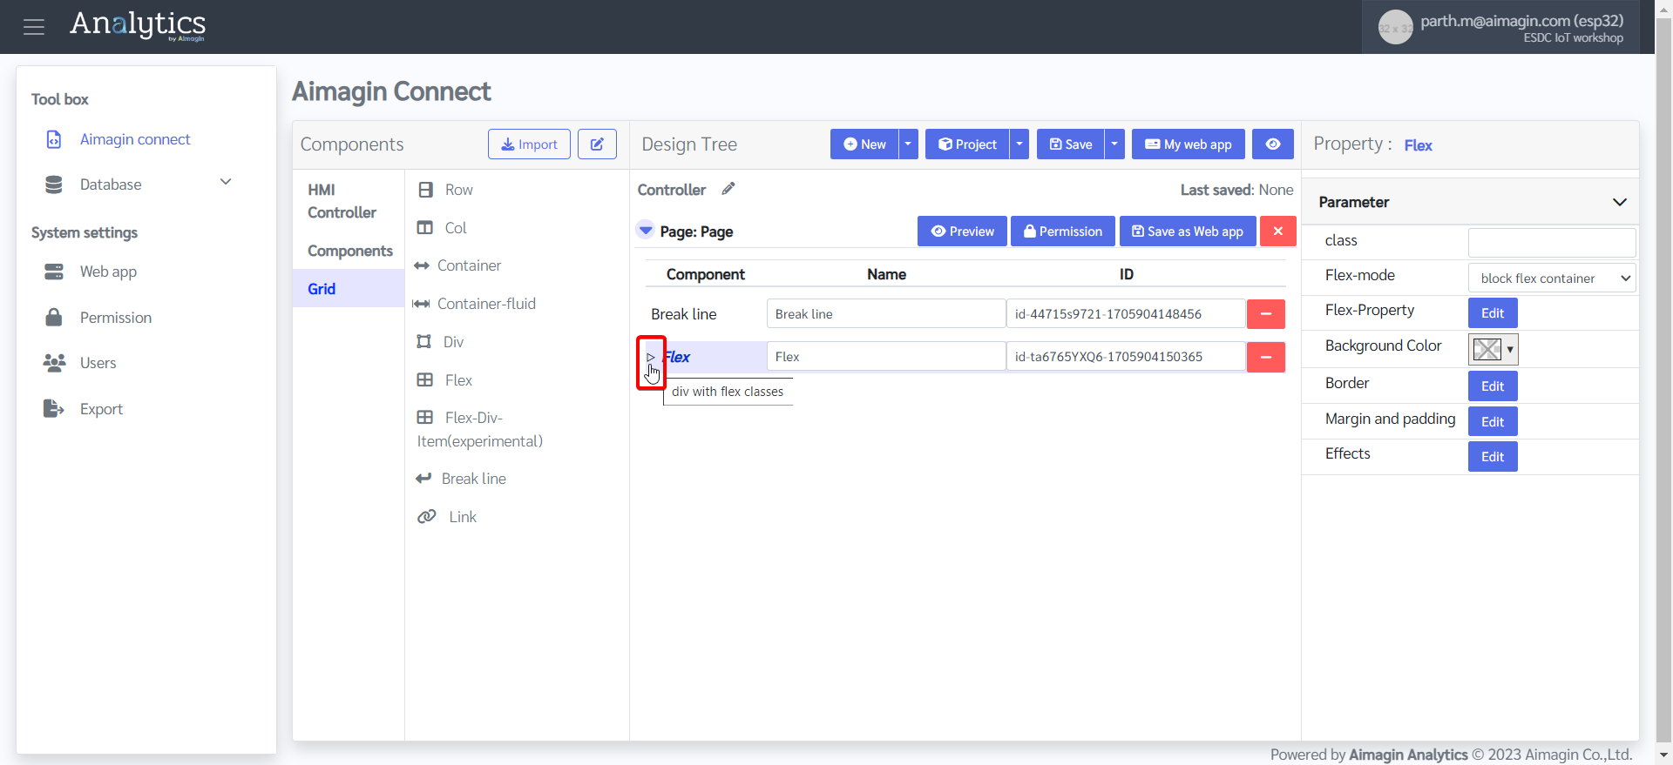Image resolution: width=1673 pixels, height=765 pixels.
Task: Collapse the Parameter section chevron
Action: (x=1620, y=202)
